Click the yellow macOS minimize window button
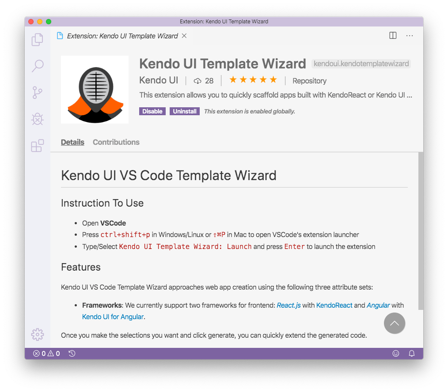 pyautogui.click(x=40, y=22)
